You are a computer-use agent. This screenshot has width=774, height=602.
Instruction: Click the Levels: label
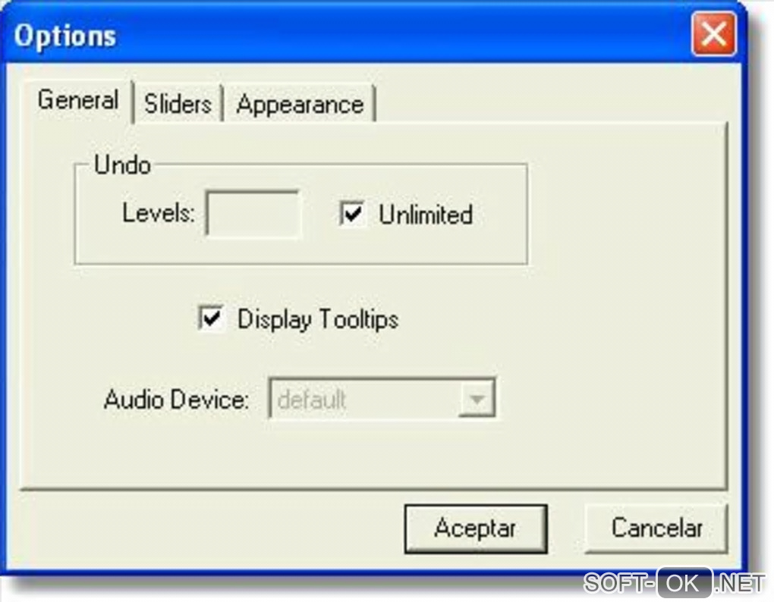click(x=159, y=214)
